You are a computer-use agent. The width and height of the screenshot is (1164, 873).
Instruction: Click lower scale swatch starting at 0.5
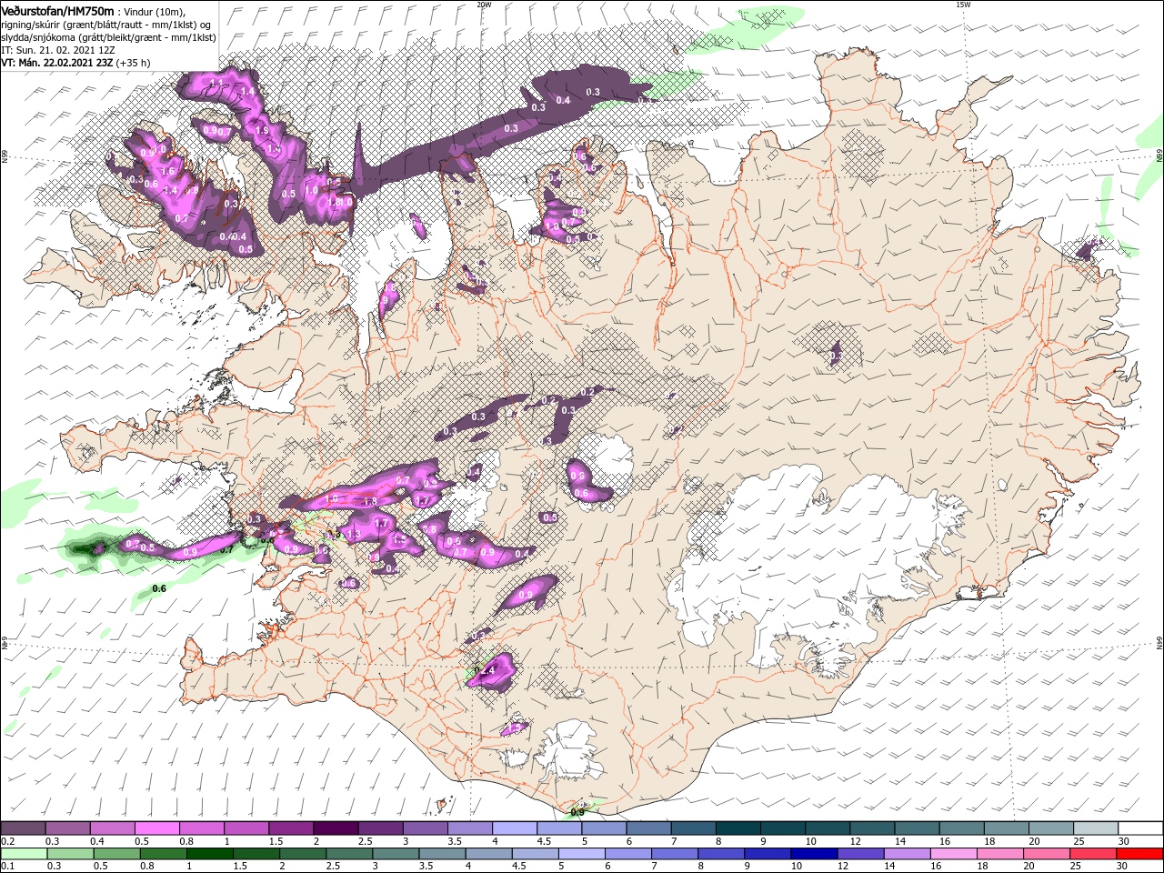(x=116, y=854)
